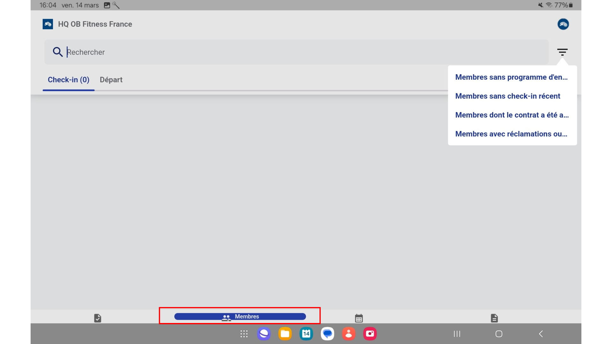
Task: Open the Android app drawer grid
Action: coord(244,334)
